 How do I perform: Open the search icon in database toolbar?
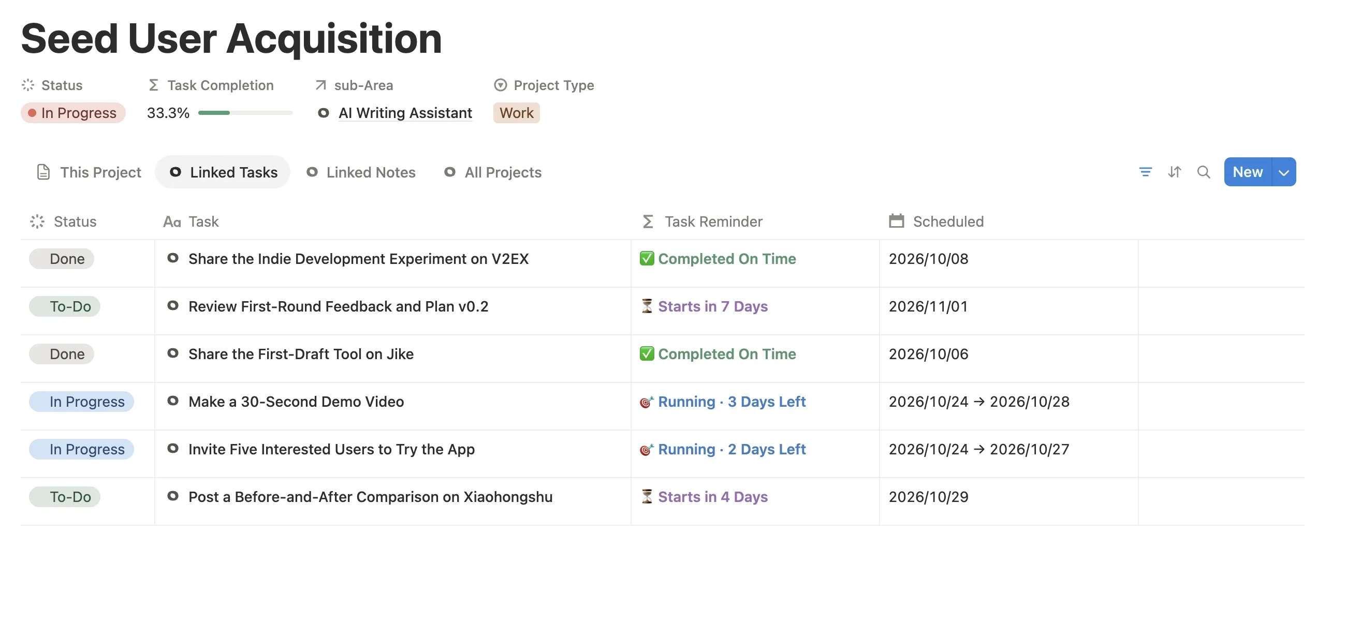[1203, 172]
